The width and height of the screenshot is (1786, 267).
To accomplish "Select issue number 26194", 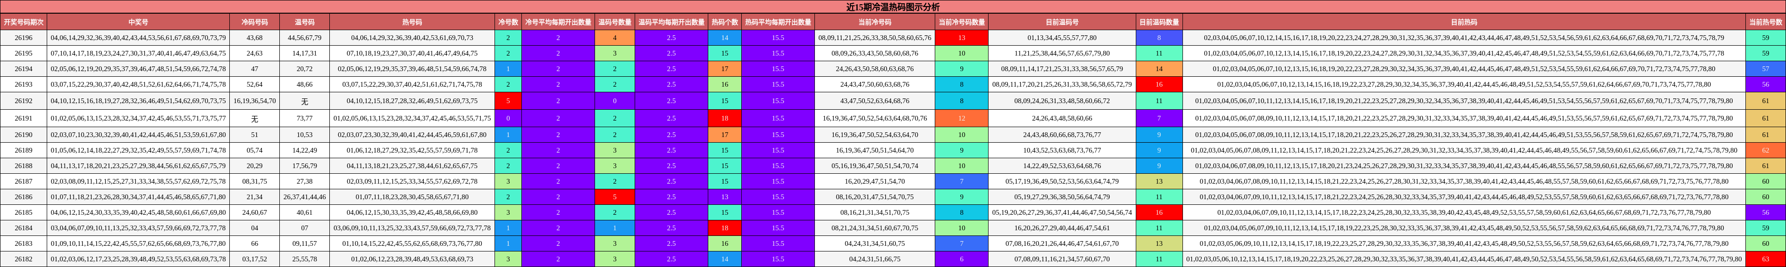I will [x=24, y=69].
